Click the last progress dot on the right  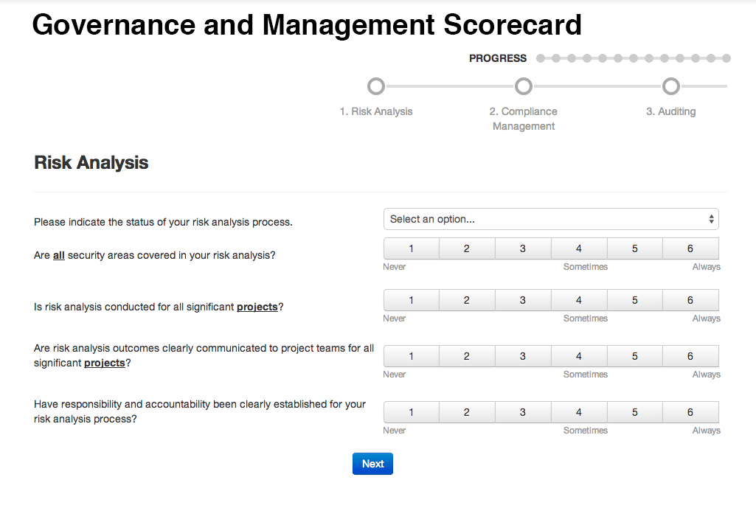click(726, 58)
